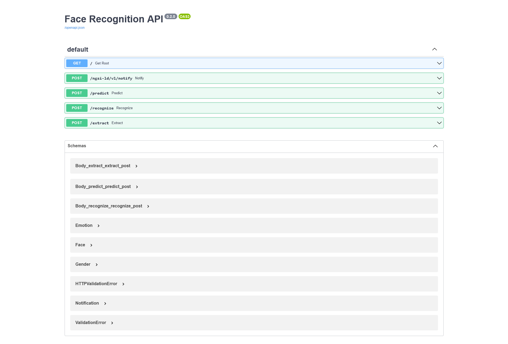Open the /openapi.json link
The height and width of the screenshot is (344, 508).
[x=74, y=28]
